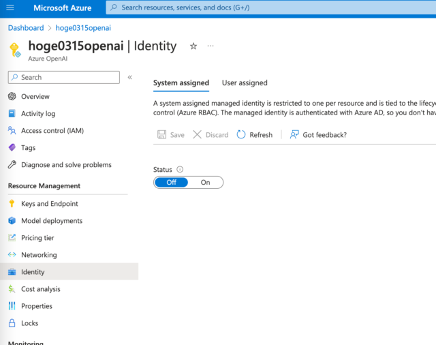436x345 pixels.
Task: Show Status info tooltip icon
Action: point(180,170)
